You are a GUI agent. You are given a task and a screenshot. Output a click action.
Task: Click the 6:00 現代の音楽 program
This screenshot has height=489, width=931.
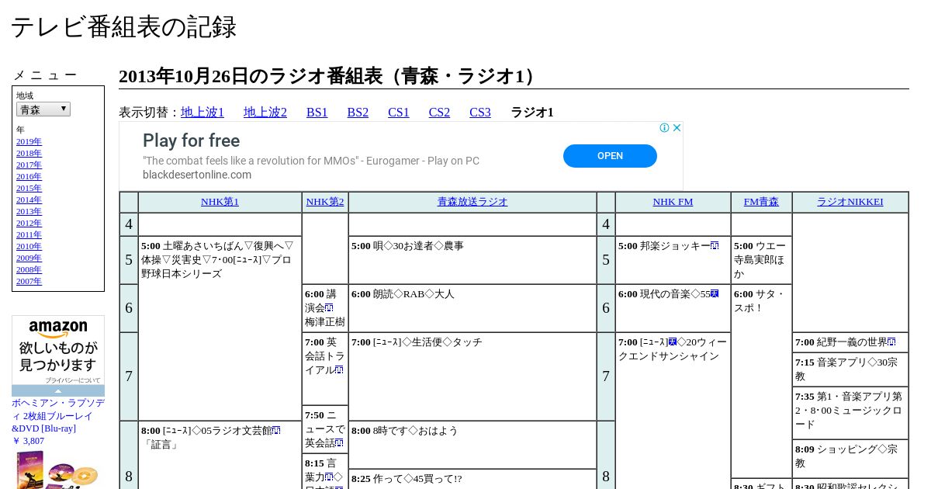(673, 308)
